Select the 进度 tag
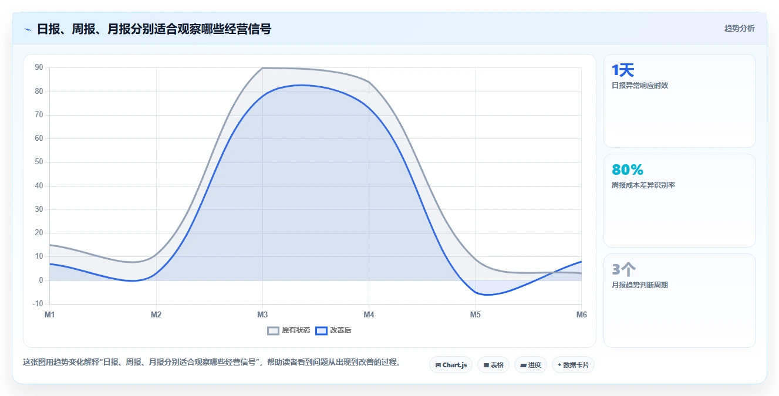Image resolution: width=779 pixels, height=396 pixels. coord(531,365)
